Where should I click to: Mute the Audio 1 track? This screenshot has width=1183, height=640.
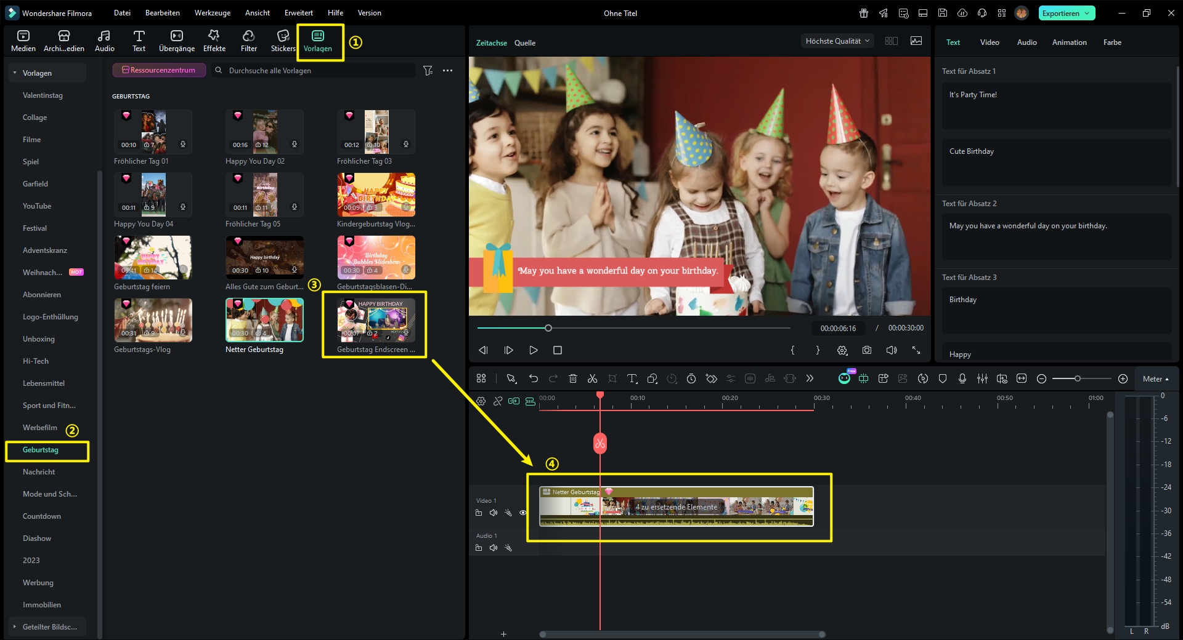click(x=494, y=548)
